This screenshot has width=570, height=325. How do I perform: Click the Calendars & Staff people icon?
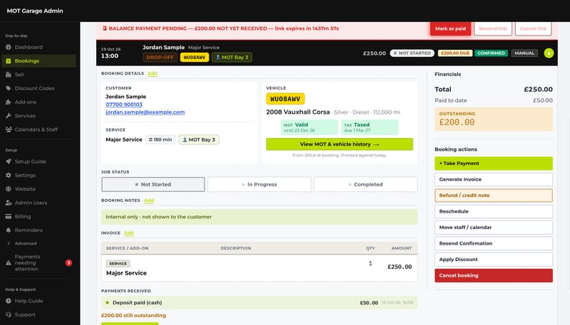(9, 129)
